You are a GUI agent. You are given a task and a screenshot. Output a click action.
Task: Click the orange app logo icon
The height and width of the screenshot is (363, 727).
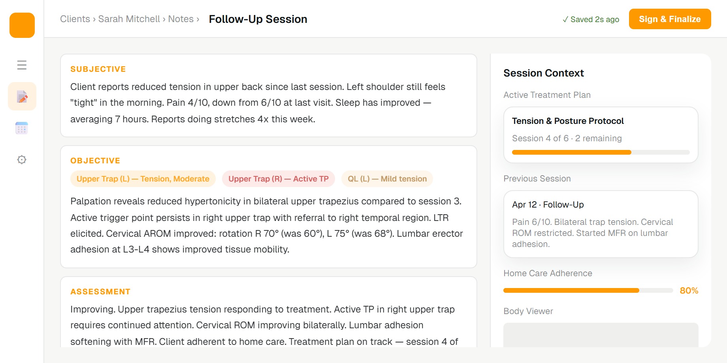point(22,25)
